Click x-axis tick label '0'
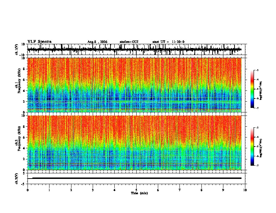This screenshot has height=213, width=276. tap(28, 190)
